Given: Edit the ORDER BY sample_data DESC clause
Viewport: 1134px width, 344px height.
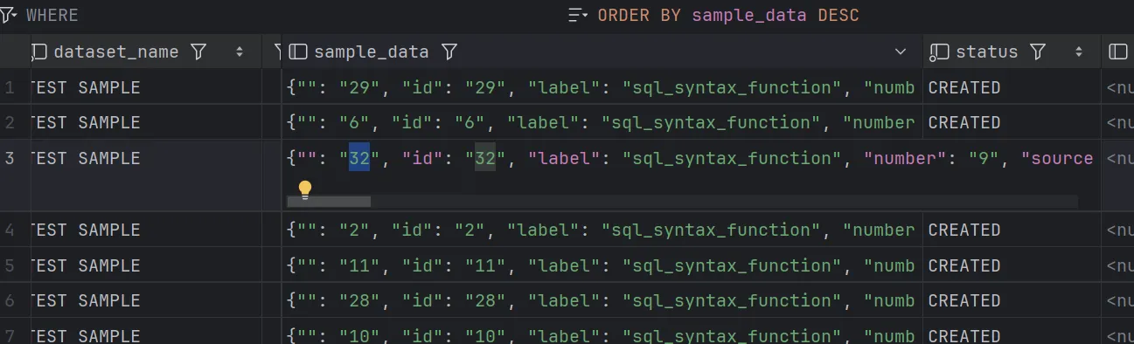Looking at the screenshot, I should (727, 15).
